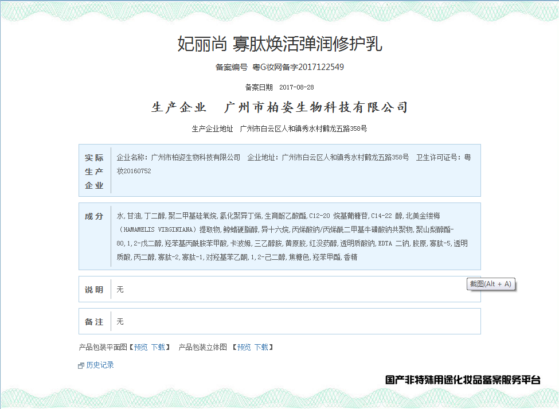Screen dimensions: 559x409
Task: Download the 产品包装立体图 image
Action: (x=261, y=347)
